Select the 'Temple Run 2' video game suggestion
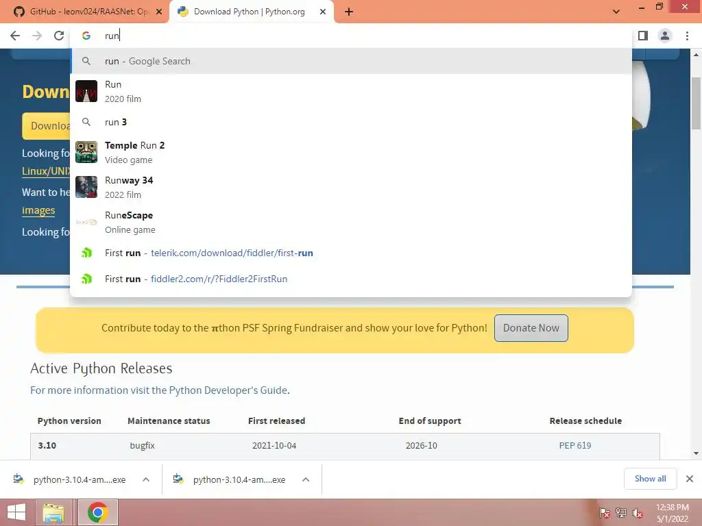The width and height of the screenshot is (702, 526). pyautogui.click(x=351, y=153)
